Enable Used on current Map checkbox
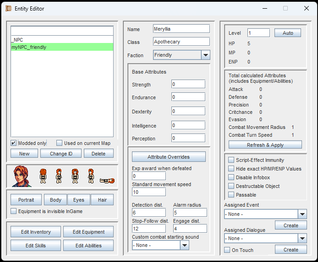This screenshot has width=318, height=262. [60, 143]
